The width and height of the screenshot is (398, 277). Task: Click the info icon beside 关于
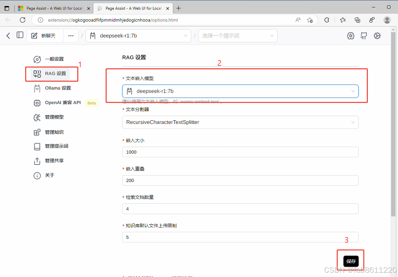coord(37,175)
